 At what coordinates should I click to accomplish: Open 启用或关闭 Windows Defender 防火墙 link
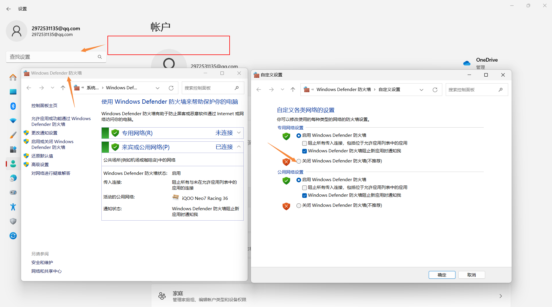(52, 144)
